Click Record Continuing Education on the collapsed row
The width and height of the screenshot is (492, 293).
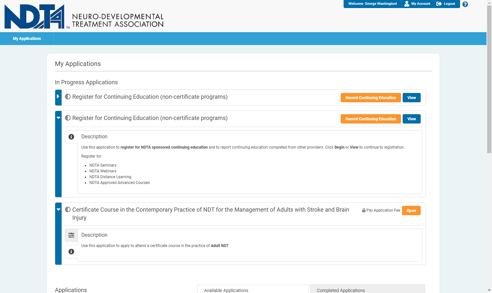point(371,98)
